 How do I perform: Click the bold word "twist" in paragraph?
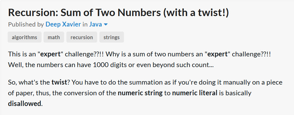point(59,82)
